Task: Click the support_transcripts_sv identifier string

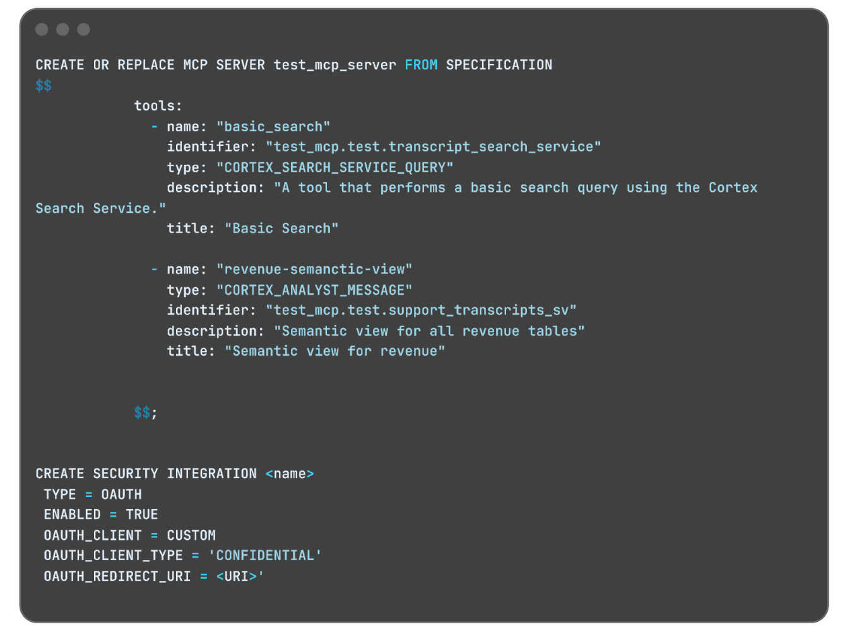Action: pos(421,311)
